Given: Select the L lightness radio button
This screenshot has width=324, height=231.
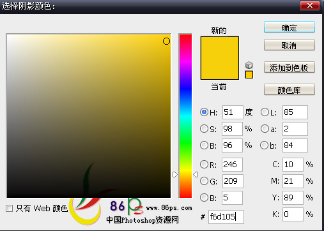Looking at the screenshot, I should point(265,112).
